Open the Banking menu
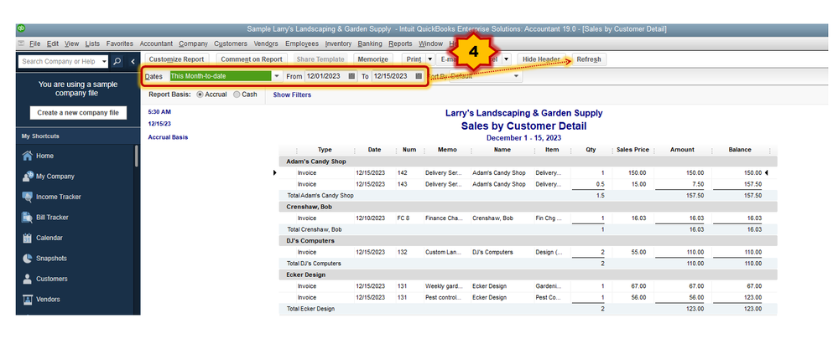838x354 pixels. [x=370, y=44]
